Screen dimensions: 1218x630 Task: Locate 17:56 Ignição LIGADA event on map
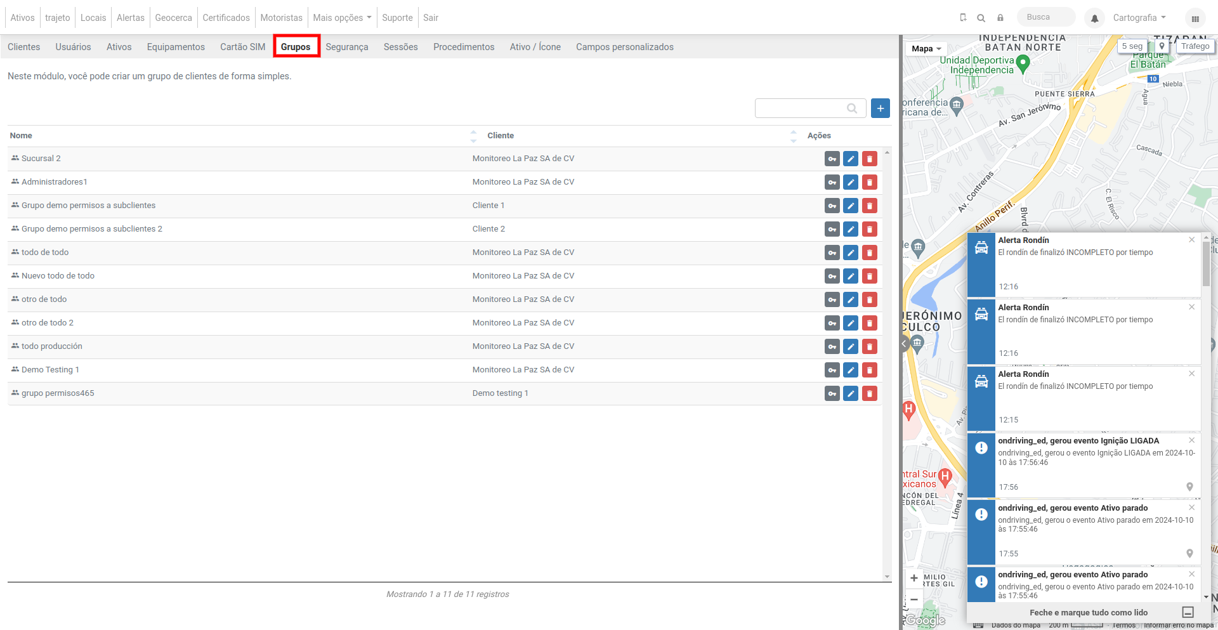click(x=1189, y=487)
